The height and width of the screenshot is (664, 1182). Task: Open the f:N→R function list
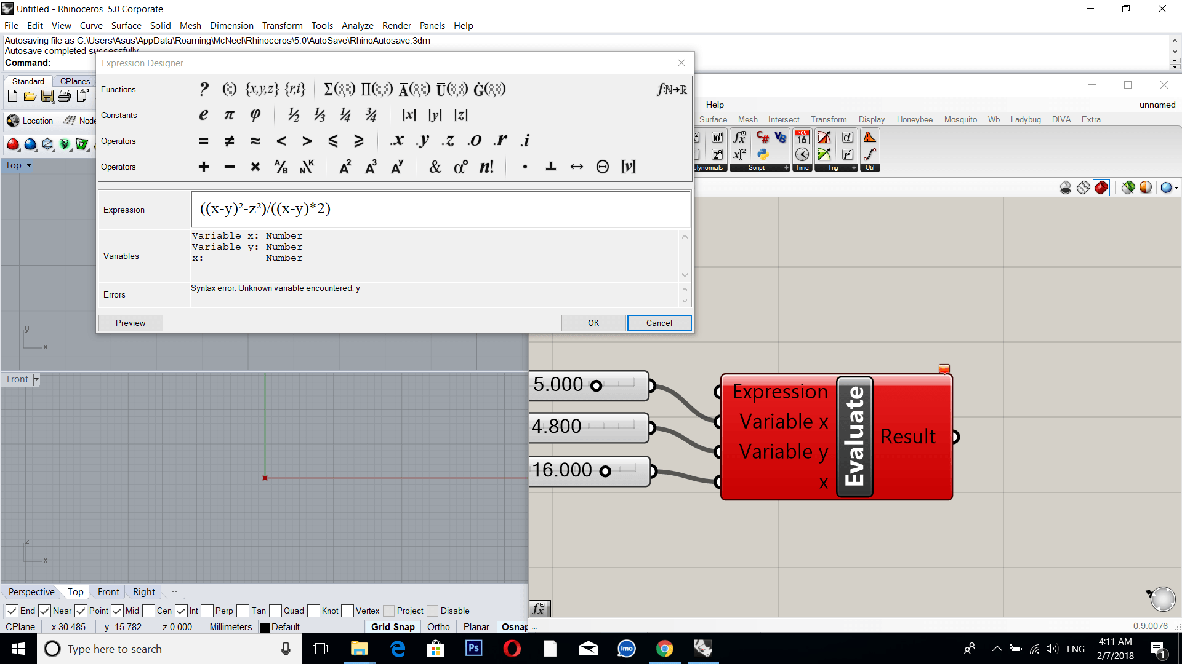672,90
